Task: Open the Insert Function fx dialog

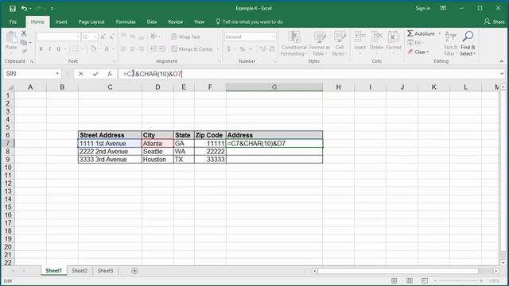Action: point(110,74)
